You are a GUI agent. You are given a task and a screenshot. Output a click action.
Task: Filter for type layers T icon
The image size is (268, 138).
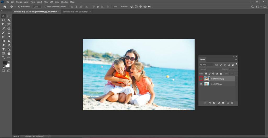pyautogui.click(x=225, y=65)
